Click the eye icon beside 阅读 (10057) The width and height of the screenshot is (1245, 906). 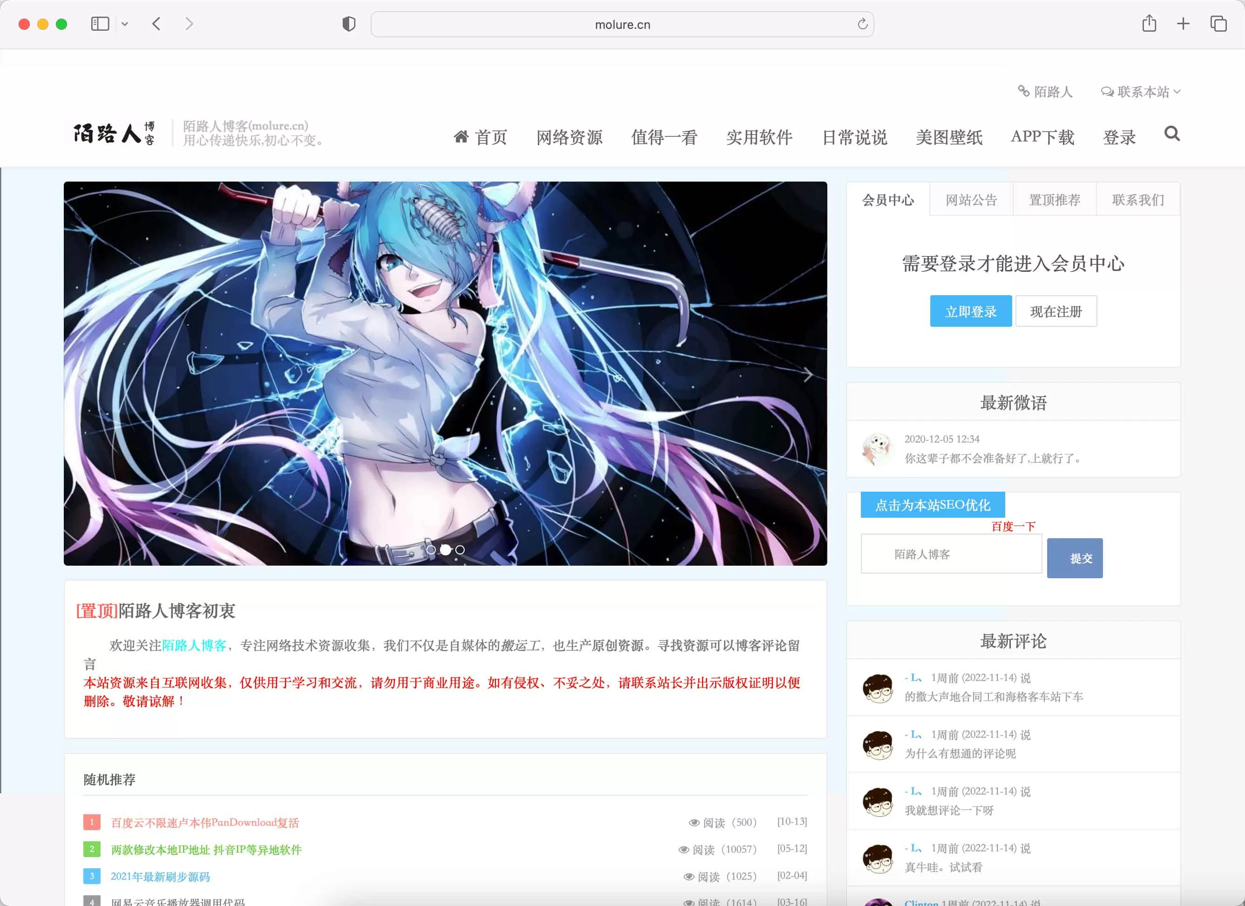click(683, 850)
